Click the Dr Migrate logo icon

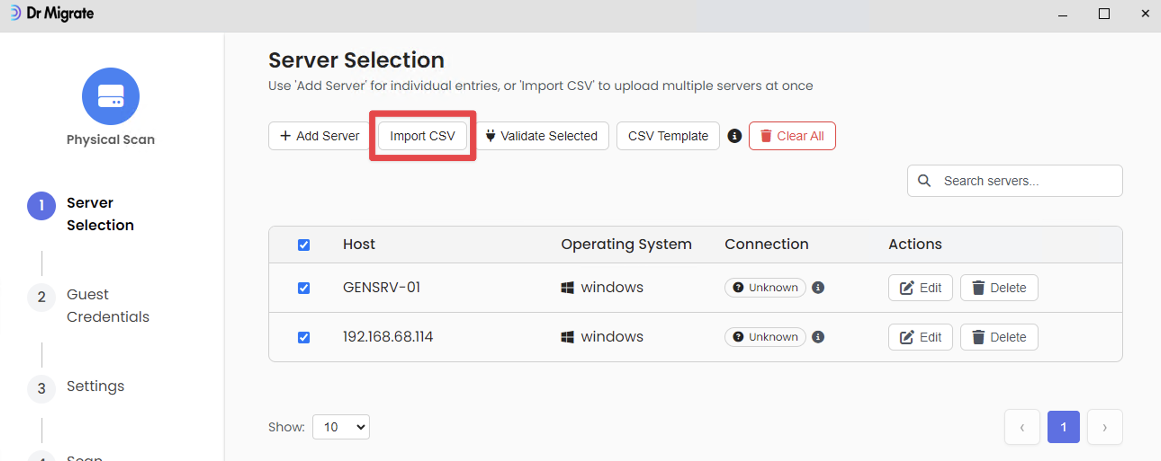(15, 13)
